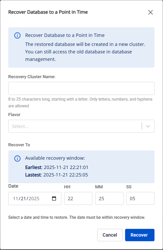Click the MM minutes input field
The width and height of the screenshot is (163, 250).
pyautogui.click(x=109, y=199)
